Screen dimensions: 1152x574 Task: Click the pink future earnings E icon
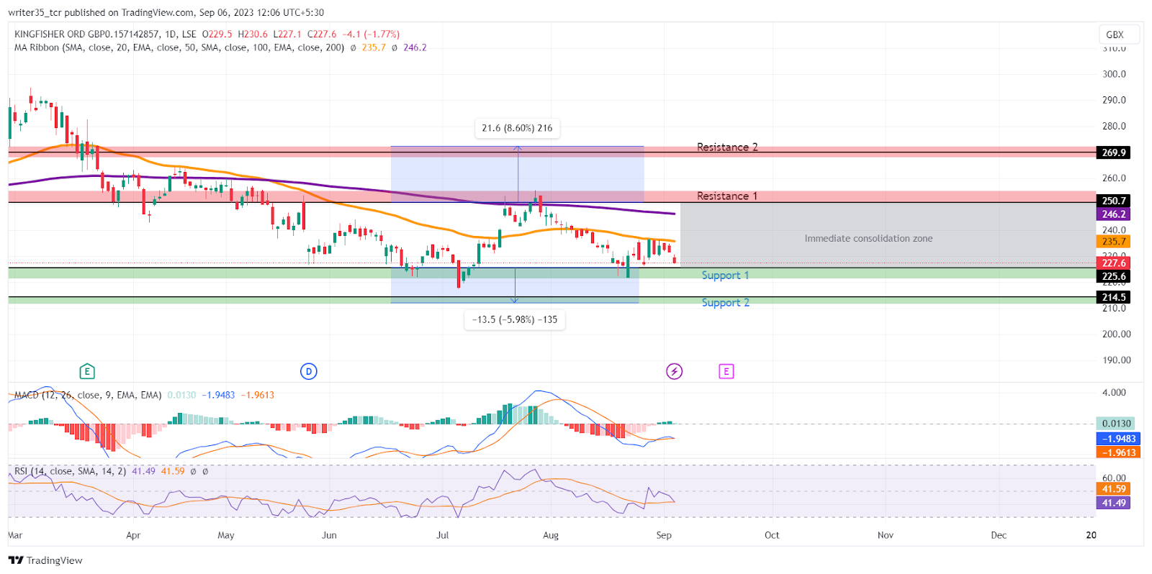pos(726,371)
